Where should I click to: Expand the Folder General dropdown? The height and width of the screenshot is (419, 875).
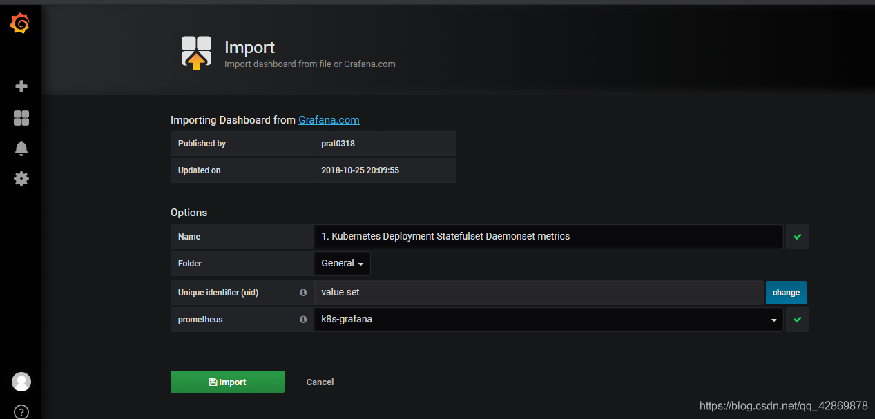(x=343, y=264)
